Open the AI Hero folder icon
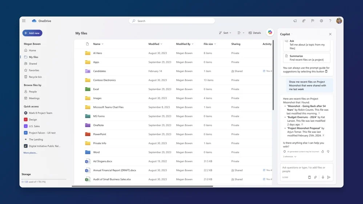Image resolution: width=363 pixels, height=204 pixels. [88, 53]
